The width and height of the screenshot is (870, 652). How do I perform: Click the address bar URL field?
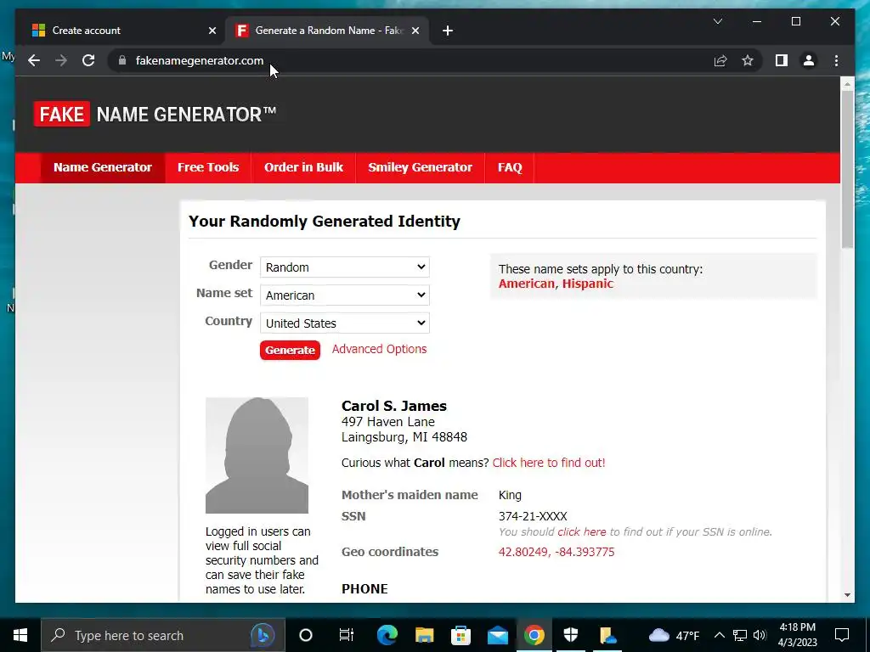click(410, 60)
